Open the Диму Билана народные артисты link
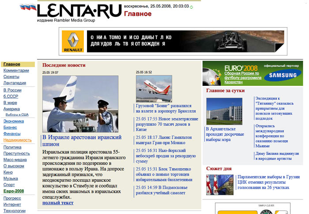Image resolution: width=309 pixels, height=214 pixels. pos(277,156)
